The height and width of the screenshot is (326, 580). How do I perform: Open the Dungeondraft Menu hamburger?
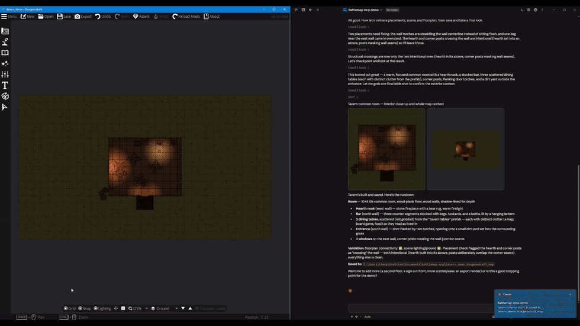(x=9, y=16)
